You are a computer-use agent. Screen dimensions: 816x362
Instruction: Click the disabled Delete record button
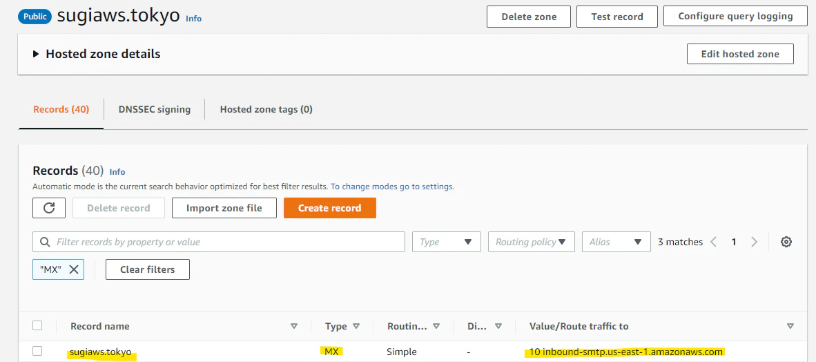[x=119, y=208]
